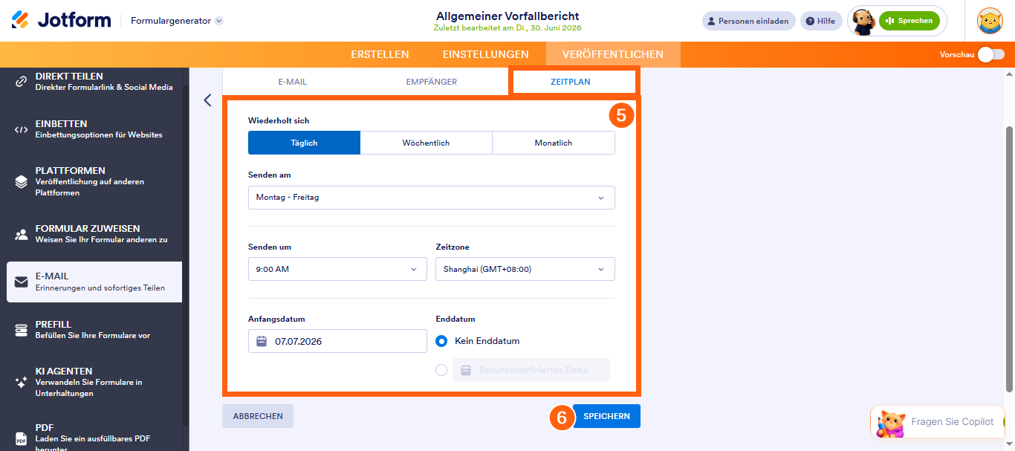Open PLATTFORMEN sidebar section

click(x=94, y=181)
